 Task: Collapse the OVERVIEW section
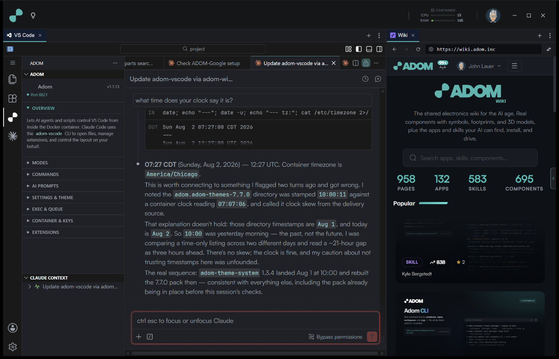pyautogui.click(x=73, y=108)
